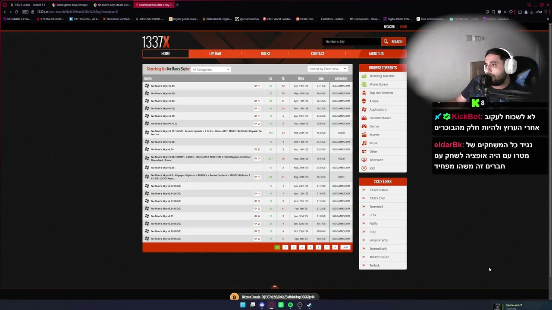Open WhatsApp from the taskbar
The height and width of the screenshot is (310, 552).
click(281, 305)
